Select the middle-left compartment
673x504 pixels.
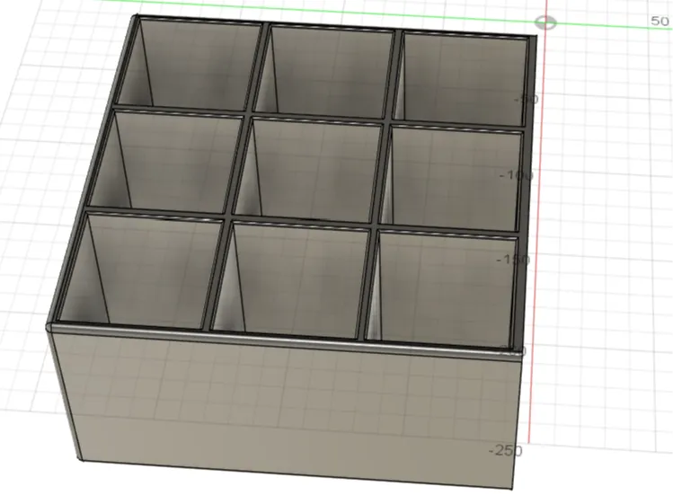pos(165,161)
